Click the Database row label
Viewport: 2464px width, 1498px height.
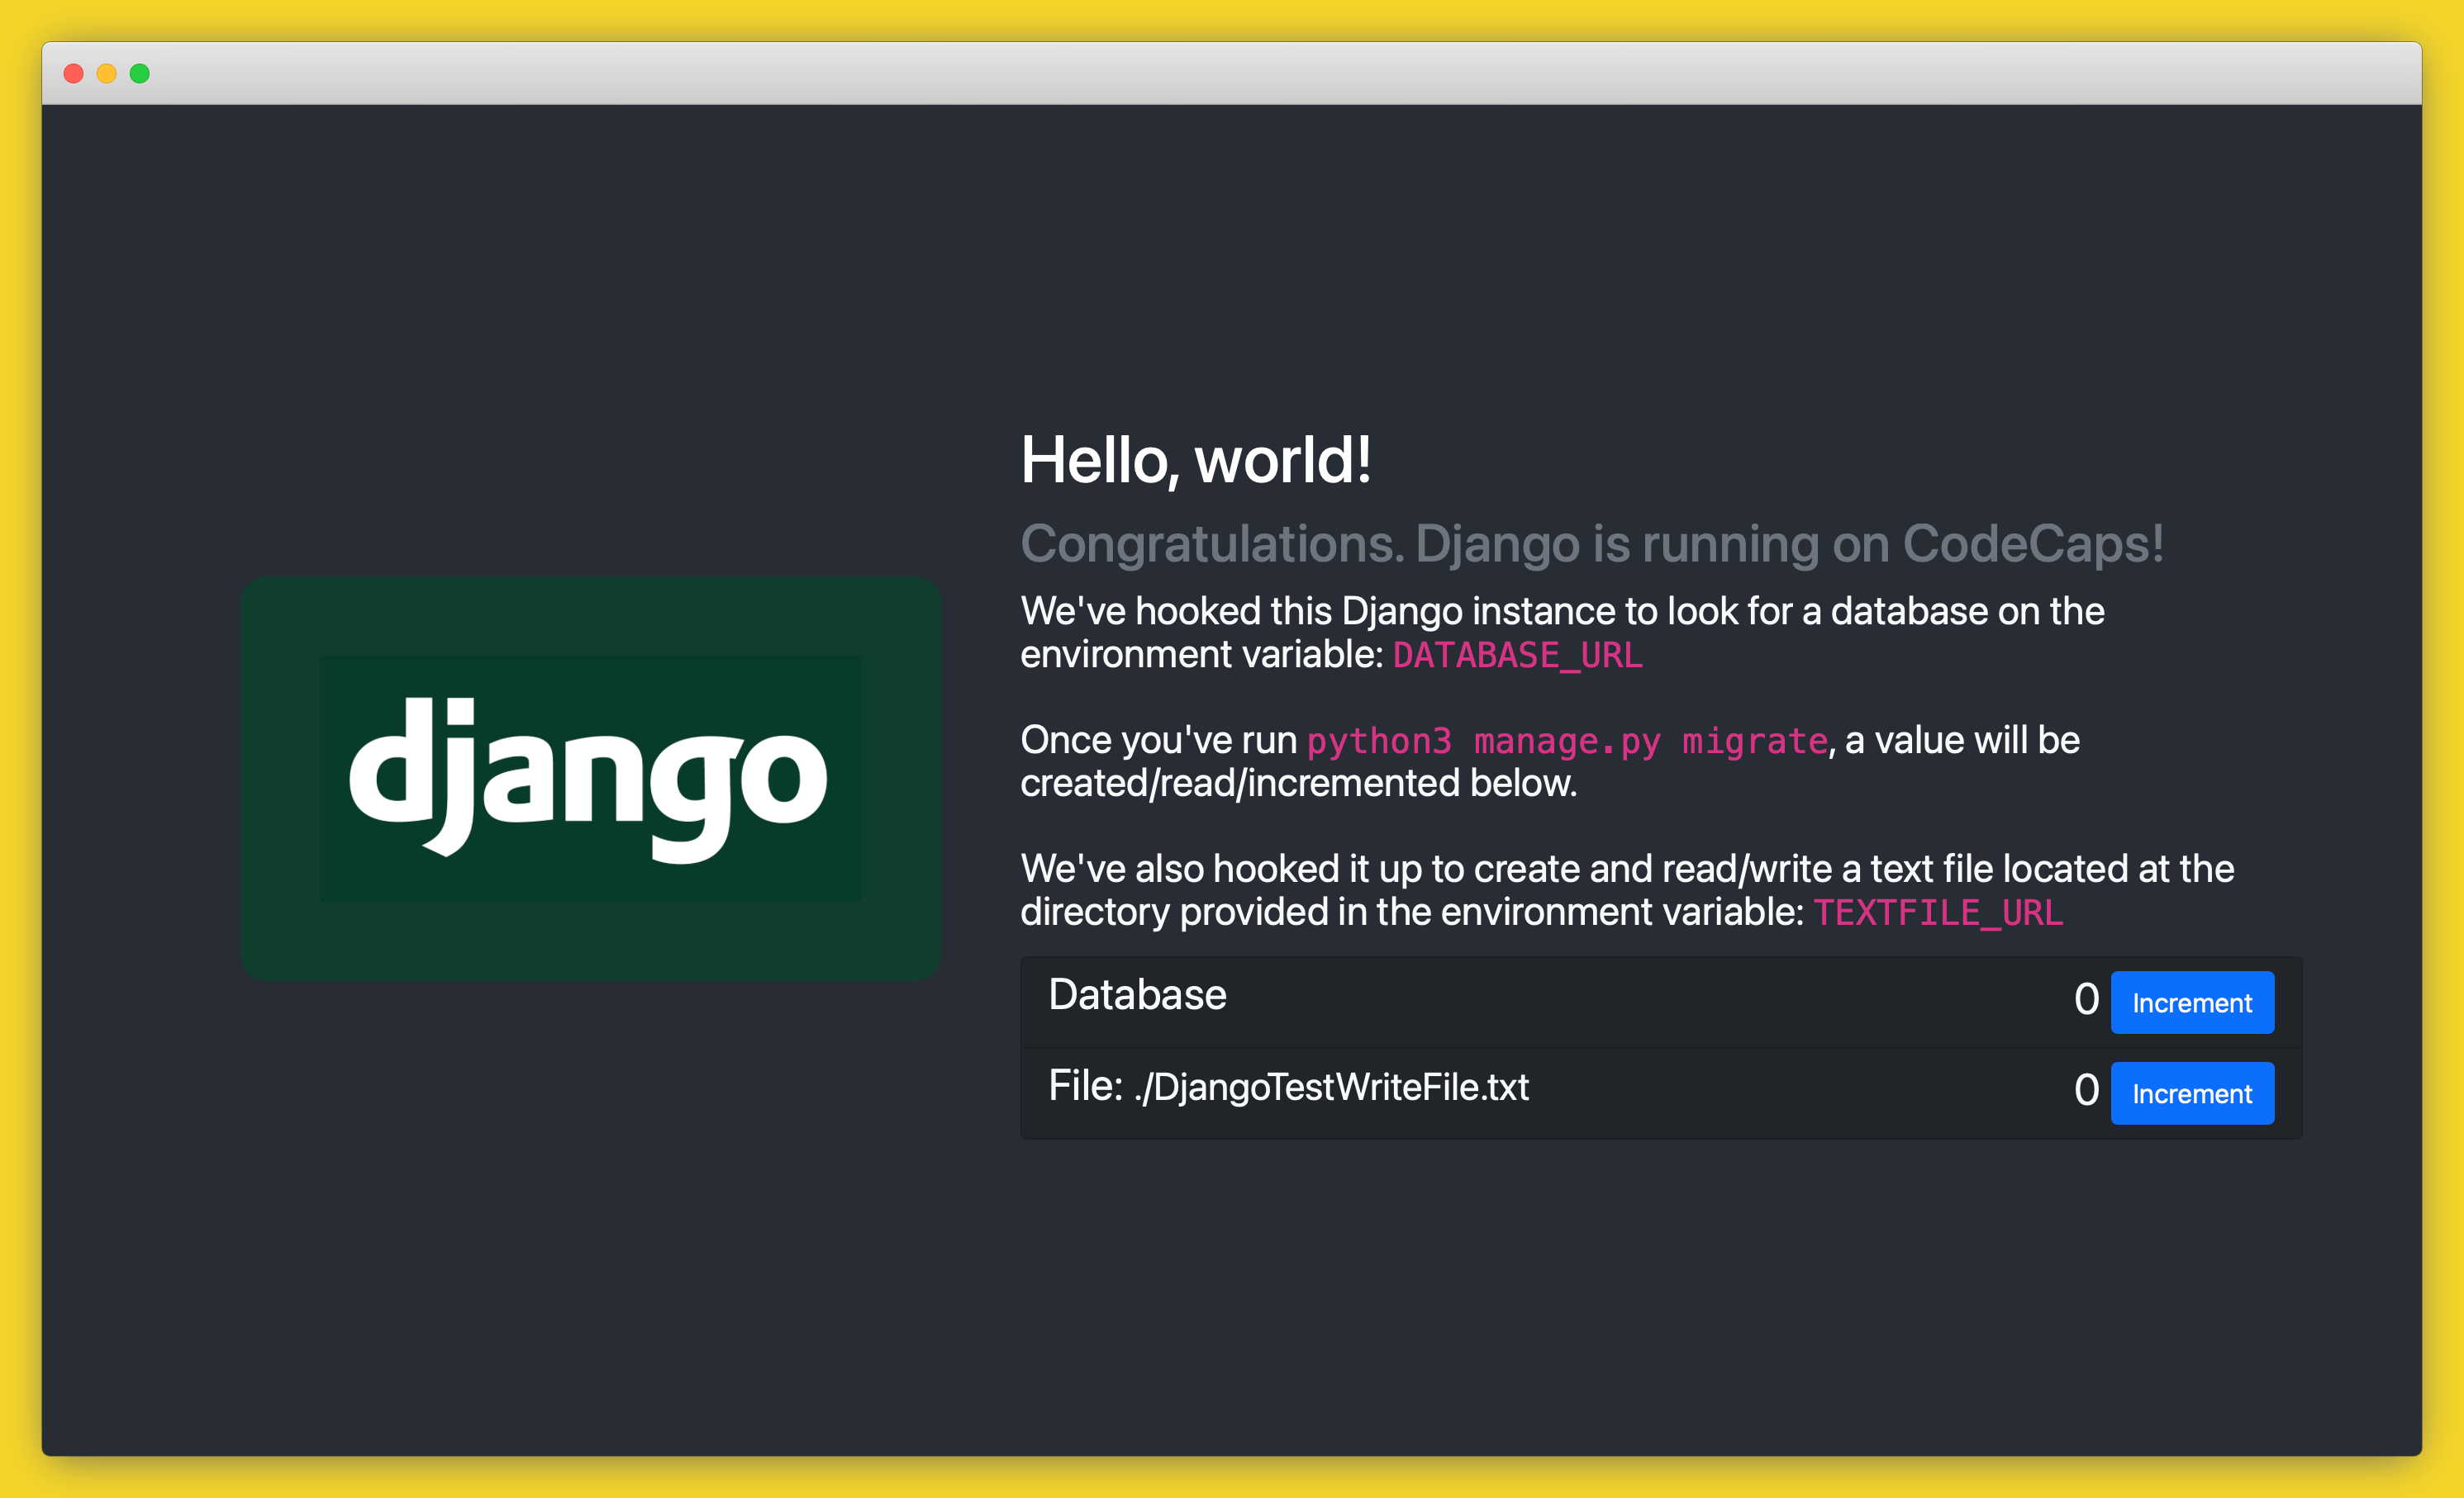1137,995
